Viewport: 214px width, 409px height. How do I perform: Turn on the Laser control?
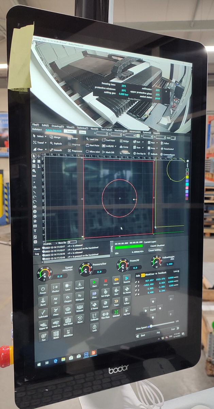(x=68, y=287)
